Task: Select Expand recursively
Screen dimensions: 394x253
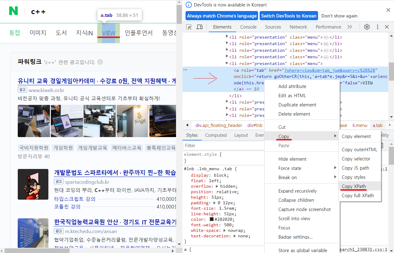Action: click(301, 191)
